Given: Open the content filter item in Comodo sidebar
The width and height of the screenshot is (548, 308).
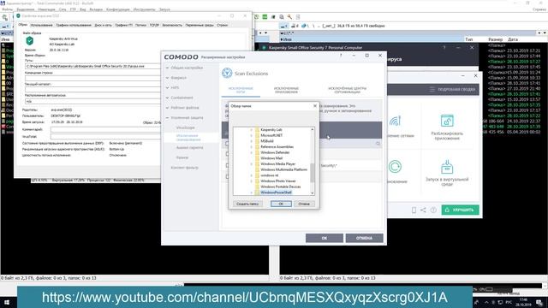Looking at the screenshot, I should (x=185, y=168).
